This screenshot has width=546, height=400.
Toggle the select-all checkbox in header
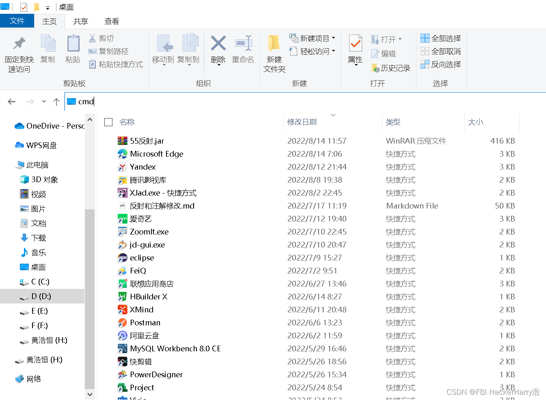(108, 122)
